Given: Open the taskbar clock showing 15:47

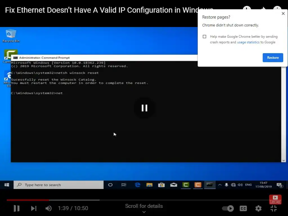Looking at the screenshot, I should (x=263, y=184).
